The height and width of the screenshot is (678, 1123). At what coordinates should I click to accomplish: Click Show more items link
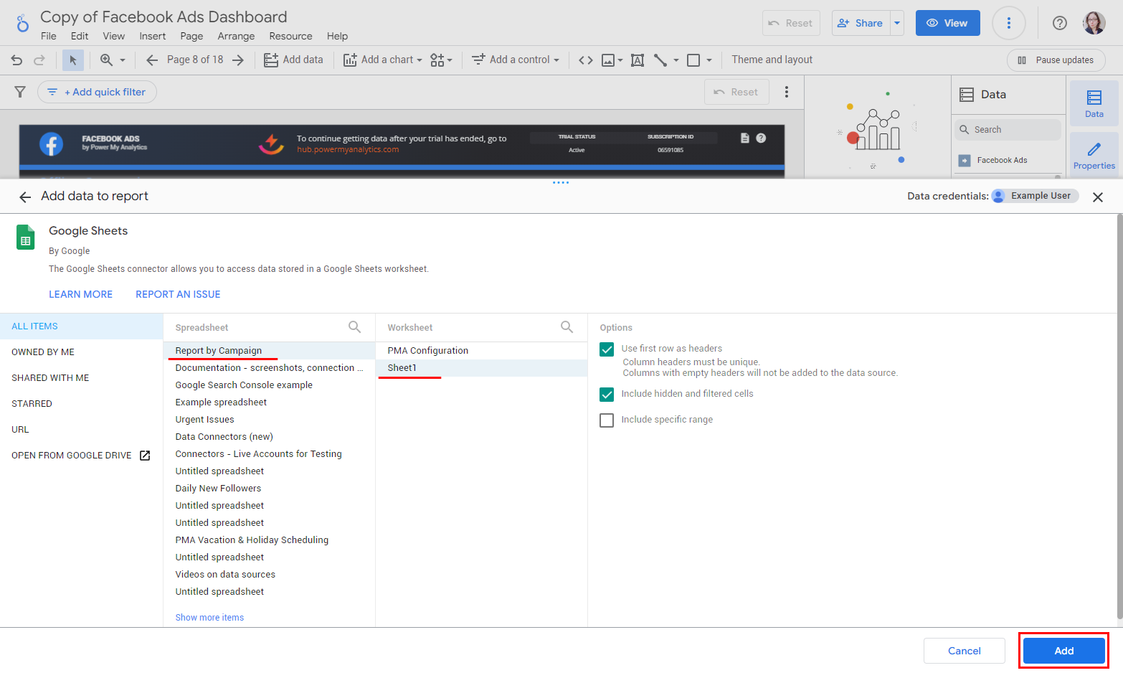click(x=209, y=618)
